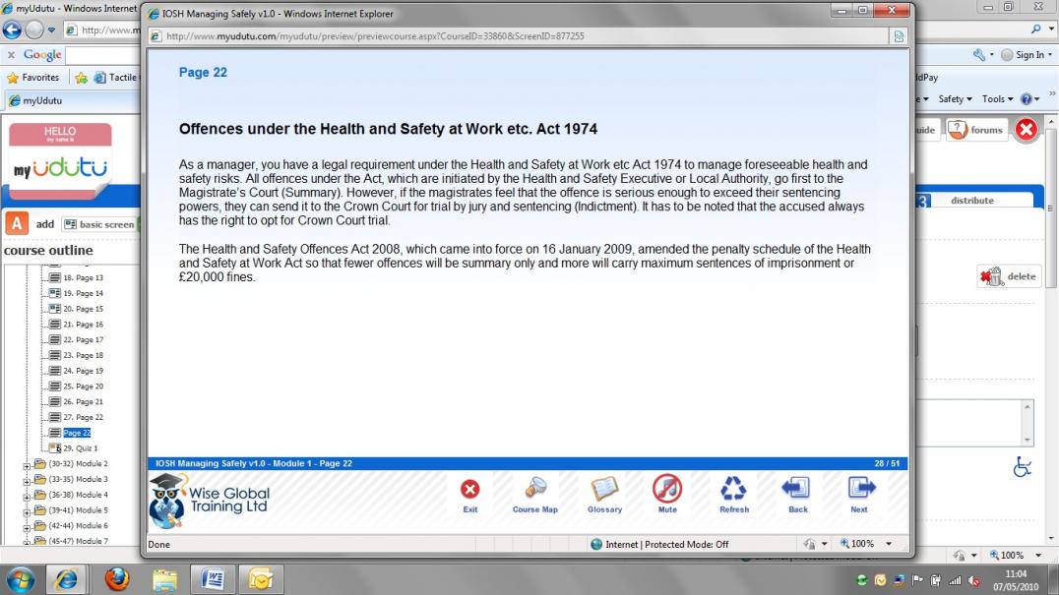This screenshot has height=595, width=1059.
Task: Click red X close icon in myUdutu
Action: point(1026,129)
